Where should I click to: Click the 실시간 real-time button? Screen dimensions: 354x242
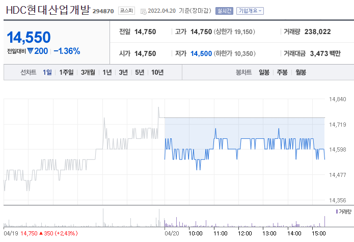point(224,11)
